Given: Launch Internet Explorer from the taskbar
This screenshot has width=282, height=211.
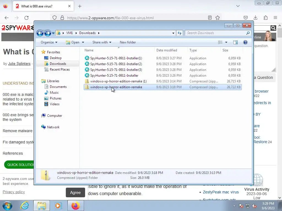Looking at the screenshot, I should (25, 206).
